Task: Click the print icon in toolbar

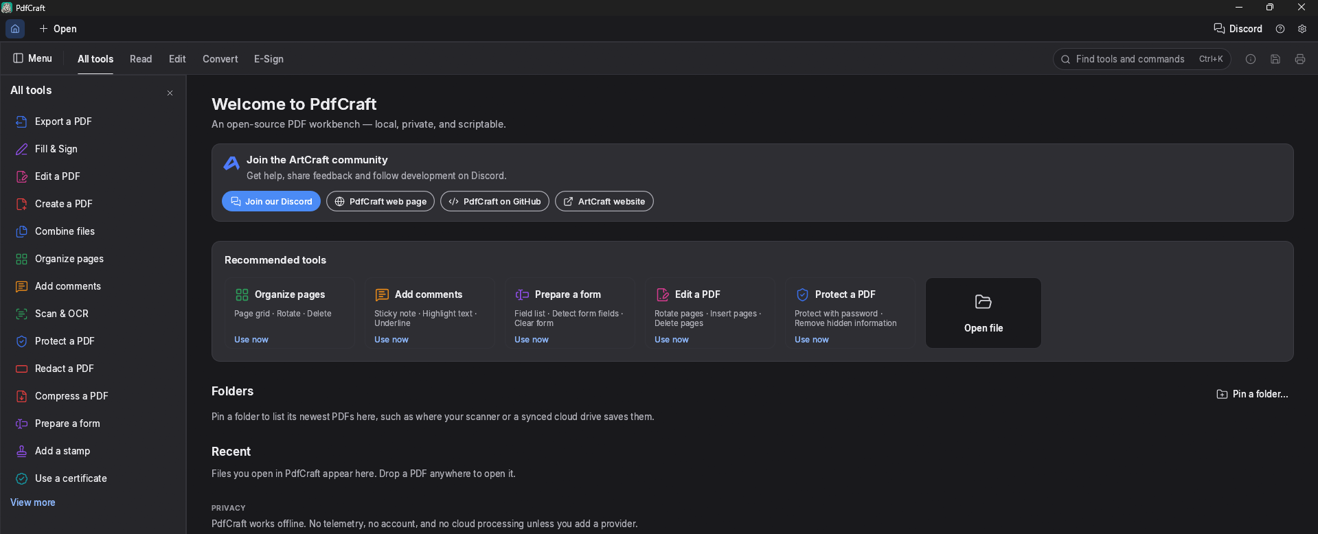Action: (x=1300, y=59)
